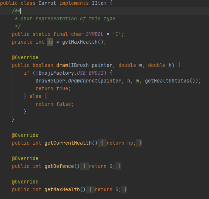This screenshot has width=209, height=199.
Task: Click the 'if' keyword in draw method
Action: coord(27,73)
